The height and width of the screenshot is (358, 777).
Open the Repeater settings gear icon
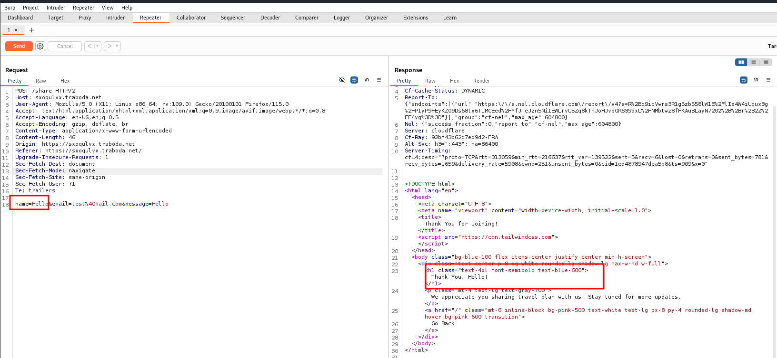40,46
